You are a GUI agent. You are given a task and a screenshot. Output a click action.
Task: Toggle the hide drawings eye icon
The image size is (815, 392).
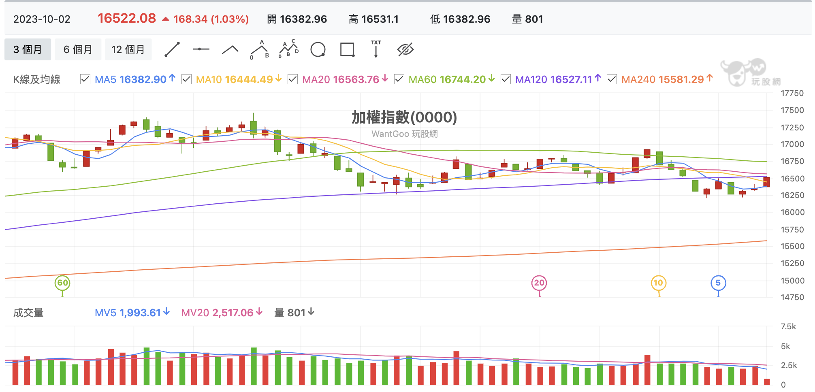pyautogui.click(x=405, y=49)
